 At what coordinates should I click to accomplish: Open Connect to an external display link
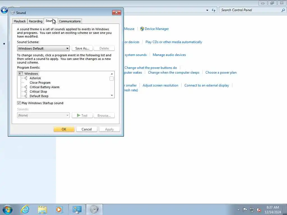pos(207,85)
